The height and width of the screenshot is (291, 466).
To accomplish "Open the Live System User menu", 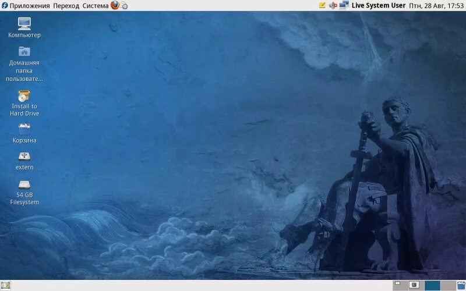I will (378, 5).
